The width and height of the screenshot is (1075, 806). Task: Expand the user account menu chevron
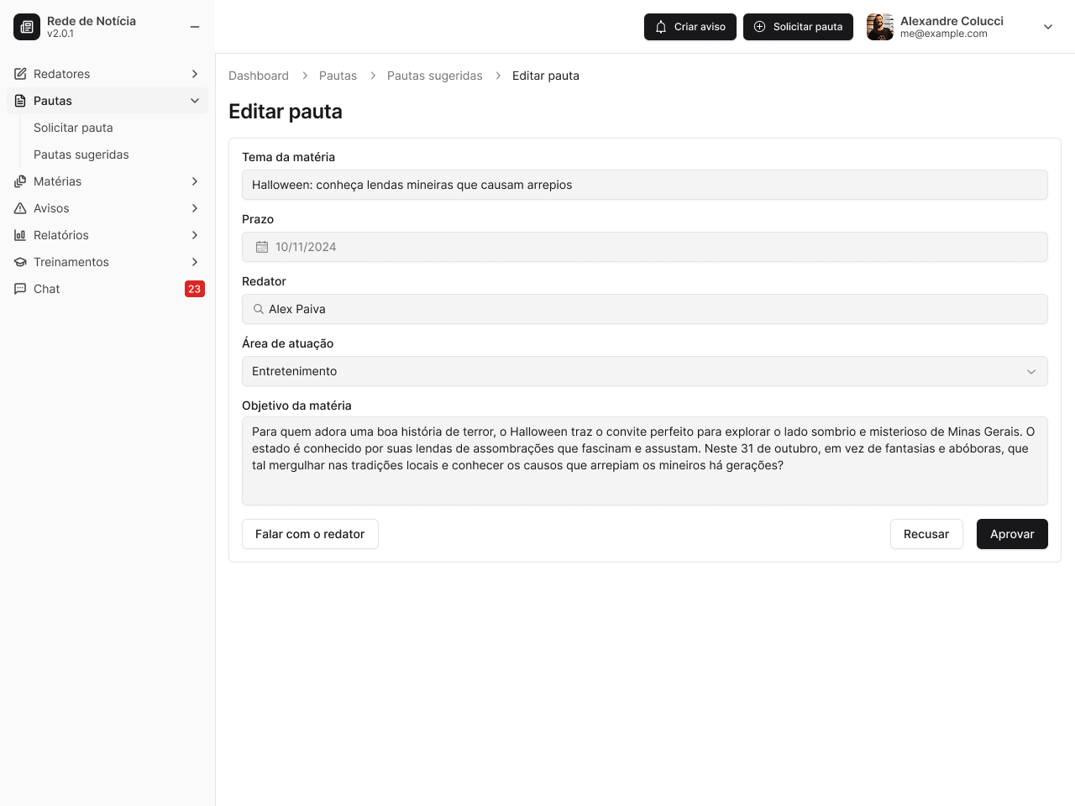tap(1047, 26)
